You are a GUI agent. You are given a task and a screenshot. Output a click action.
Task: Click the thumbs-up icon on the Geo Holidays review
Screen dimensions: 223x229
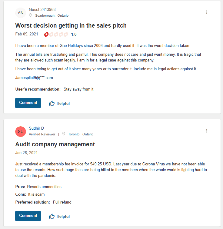click(52, 103)
